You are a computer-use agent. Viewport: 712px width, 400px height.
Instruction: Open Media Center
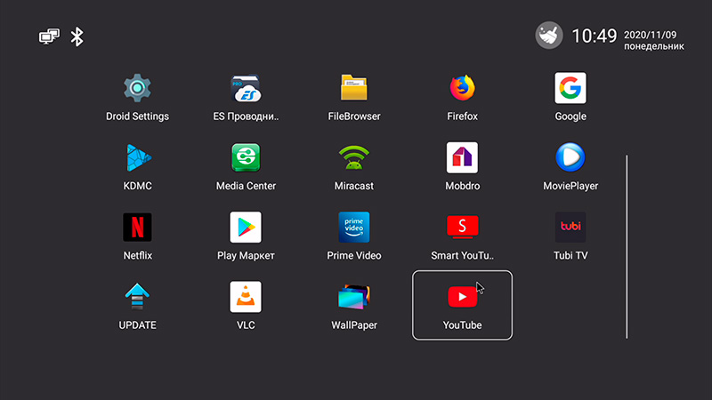coord(246,158)
